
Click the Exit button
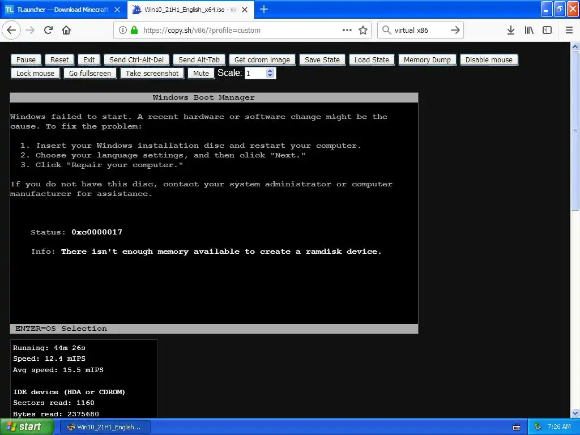(x=89, y=59)
